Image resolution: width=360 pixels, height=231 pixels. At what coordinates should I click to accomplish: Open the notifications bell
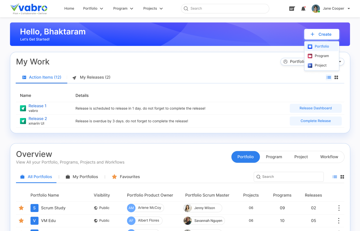pos(303,9)
